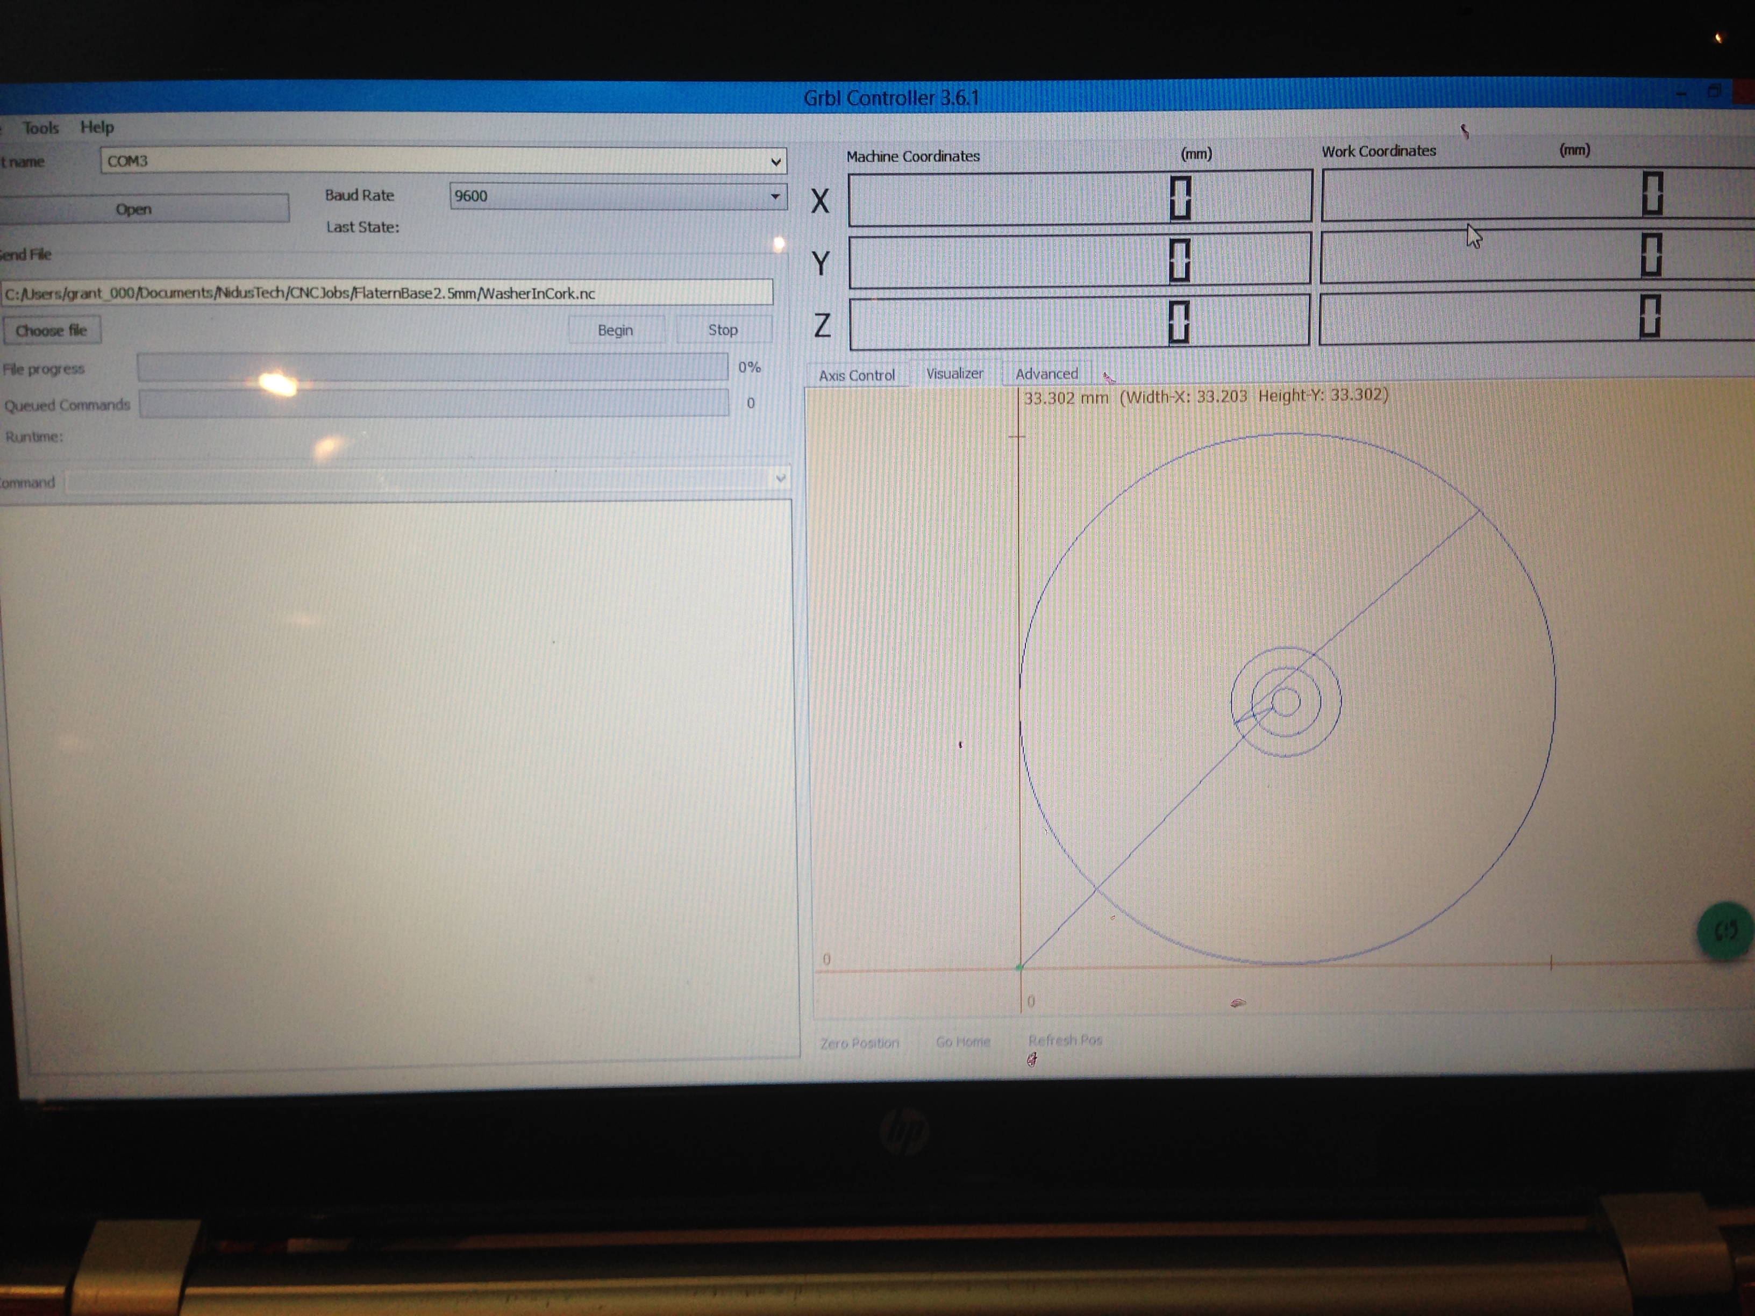Click the window maximize button

point(1715,91)
